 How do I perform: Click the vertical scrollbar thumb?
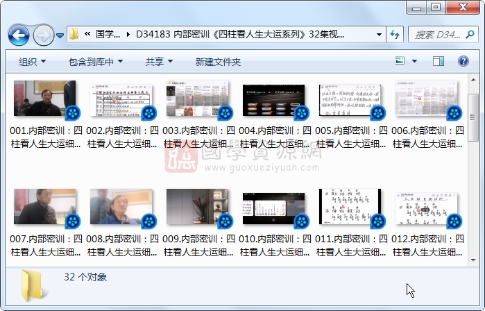(x=473, y=117)
